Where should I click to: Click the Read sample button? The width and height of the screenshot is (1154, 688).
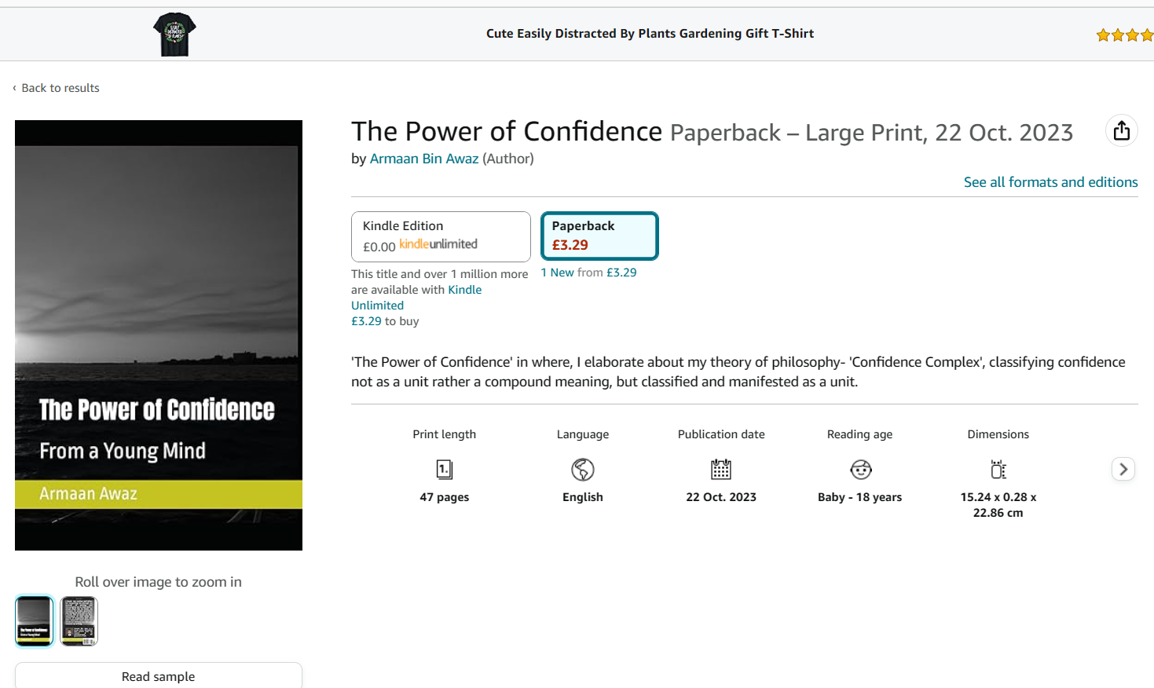(x=159, y=675)
